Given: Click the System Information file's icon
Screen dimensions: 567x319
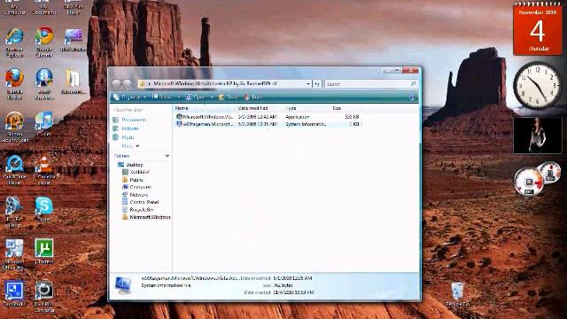Looking at the screenshot, I should click(179, 124).
